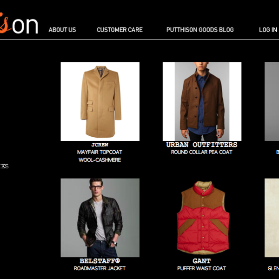This screenshot has height=279, width=279.
Task: Click the site logo in the header
Action: (x=19, y=23)
